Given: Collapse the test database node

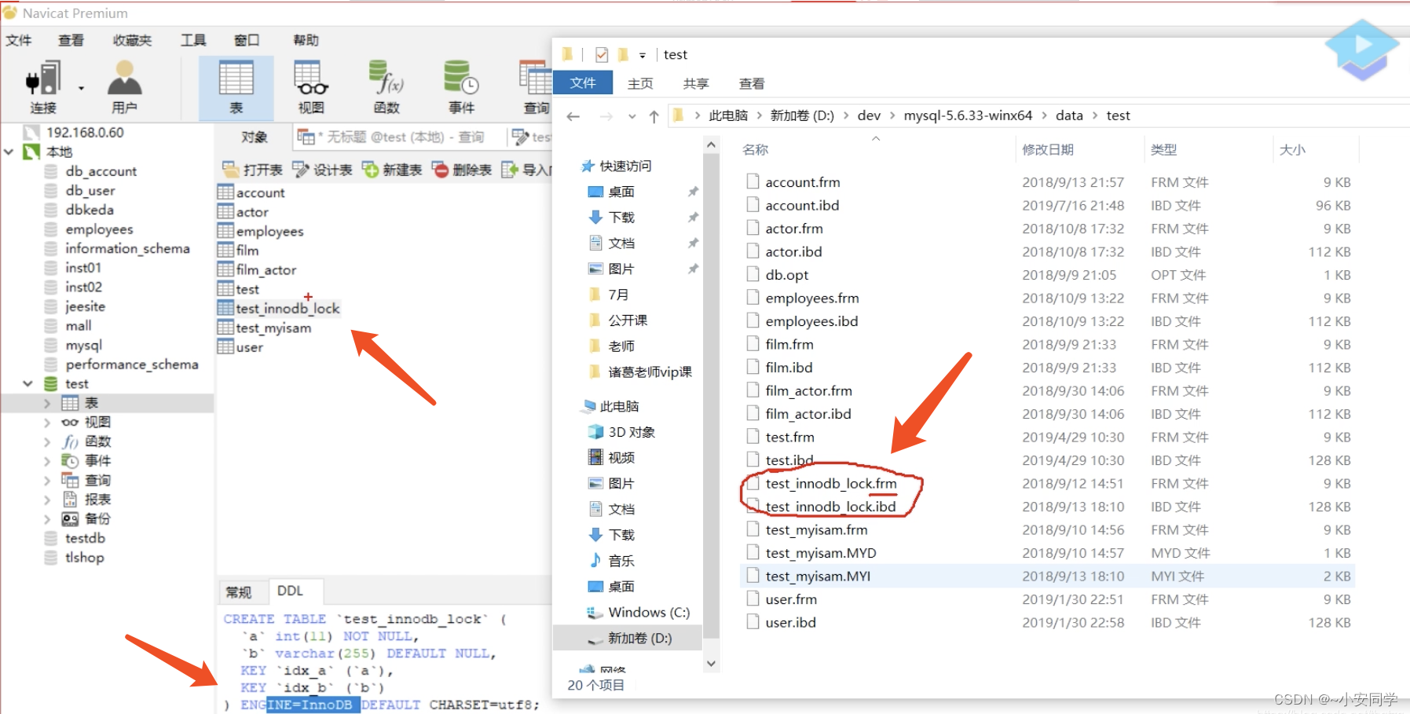Looking at the screenshot, I should point(27,383).
